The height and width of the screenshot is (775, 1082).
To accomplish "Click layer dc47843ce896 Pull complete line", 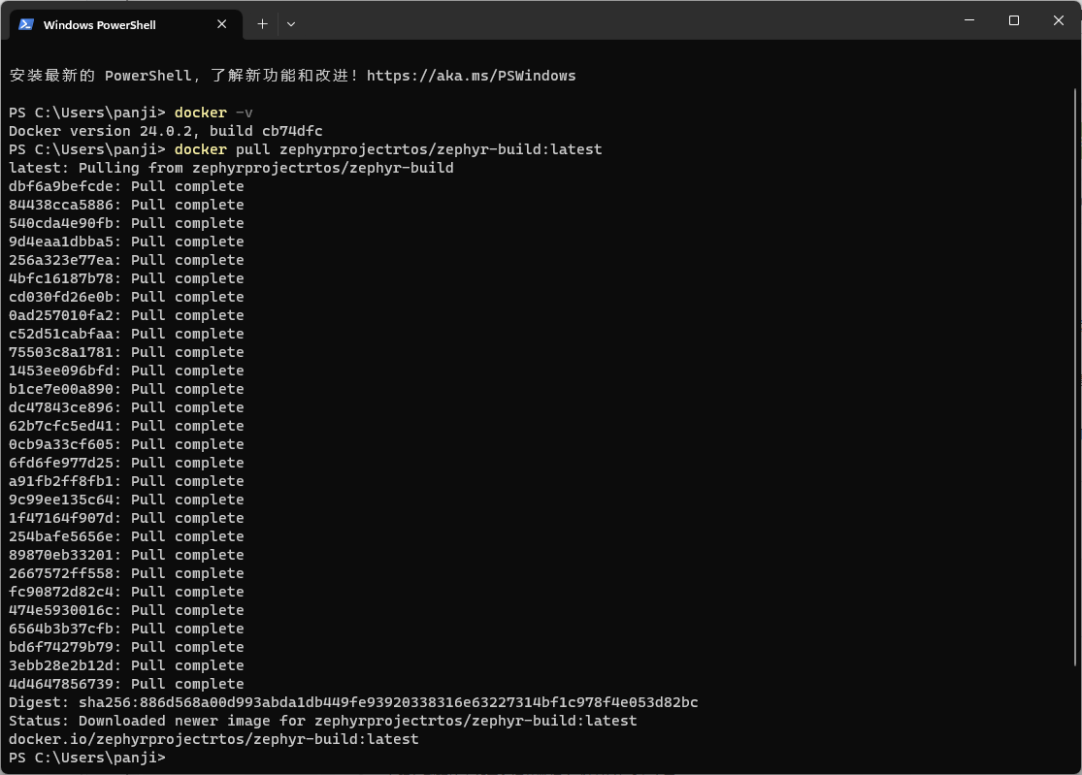I will pos(126,407).
